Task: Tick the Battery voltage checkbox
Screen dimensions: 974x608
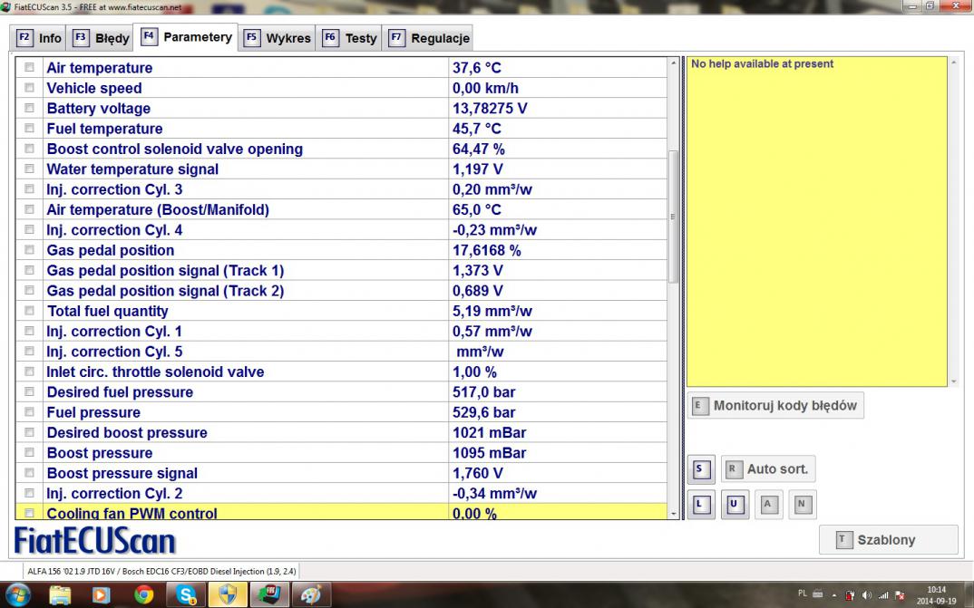Action: [30, 109]
